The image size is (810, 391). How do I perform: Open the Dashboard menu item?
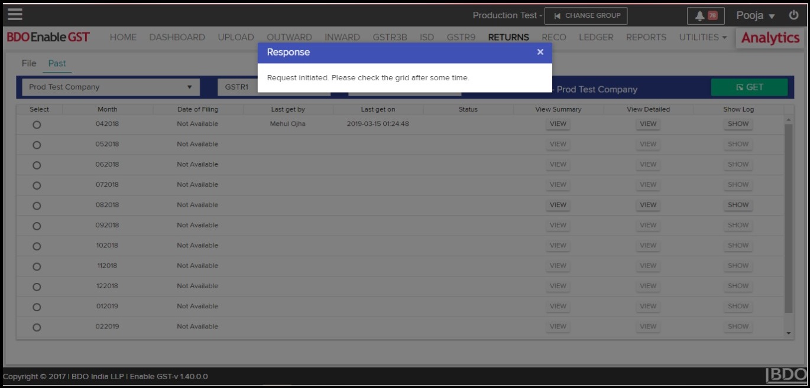pos(177,37)
